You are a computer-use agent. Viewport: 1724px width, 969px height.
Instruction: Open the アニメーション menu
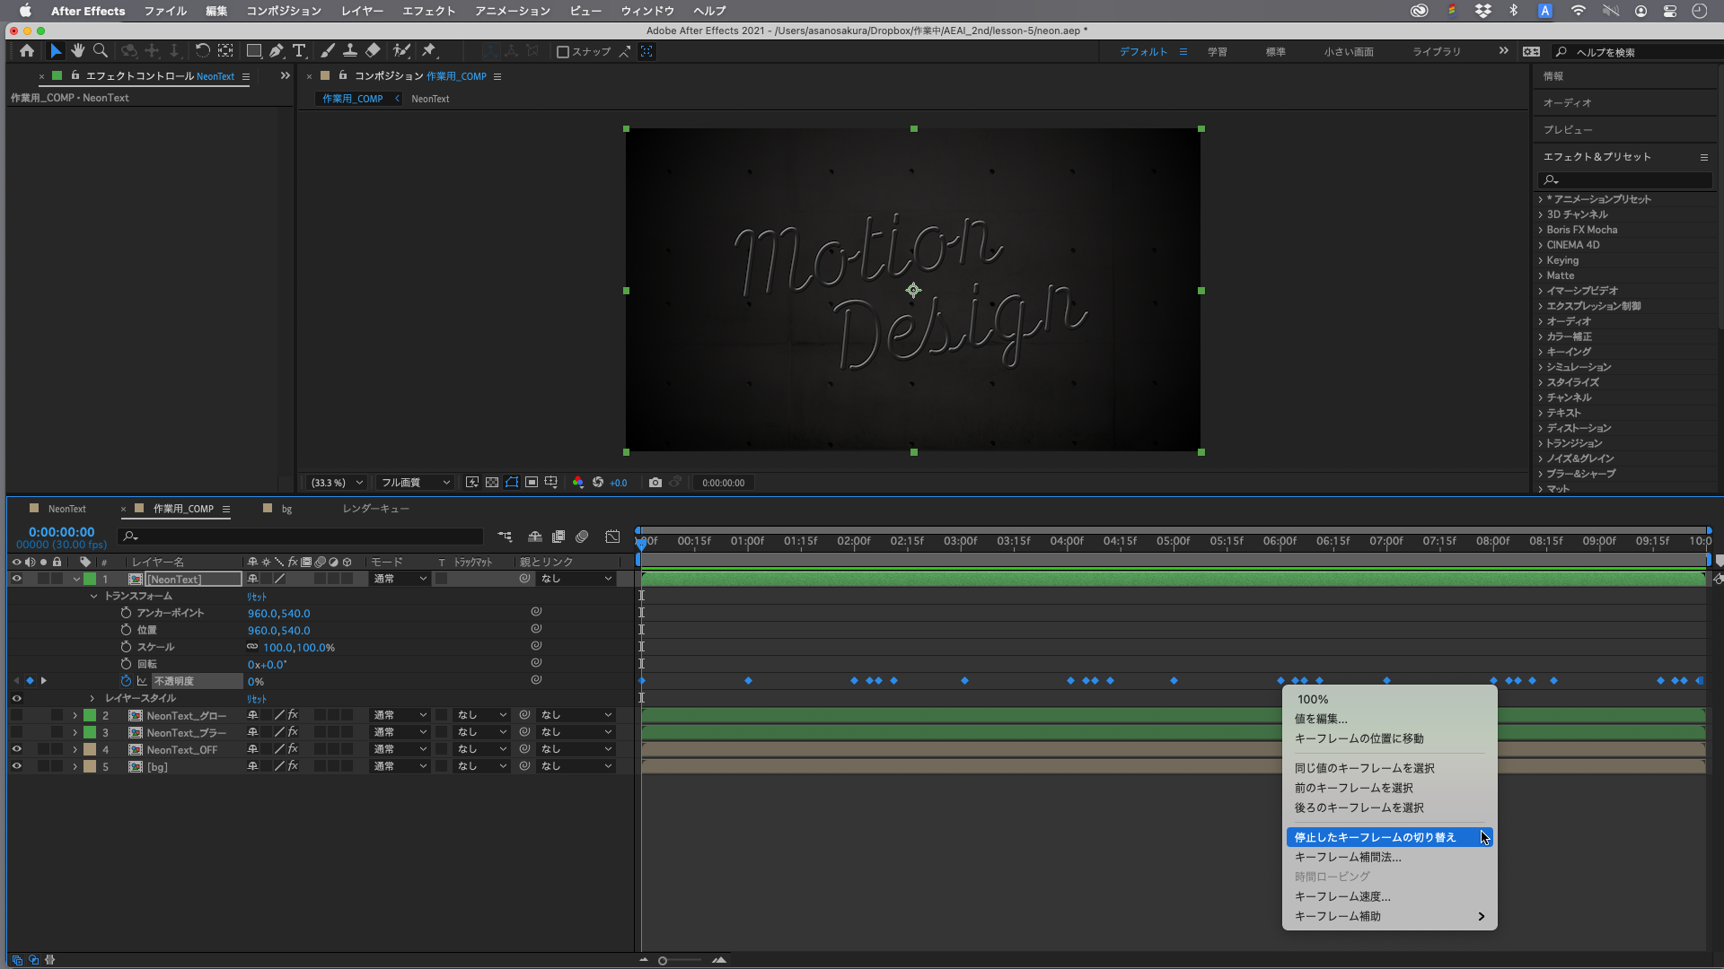(x=512, y=11)
